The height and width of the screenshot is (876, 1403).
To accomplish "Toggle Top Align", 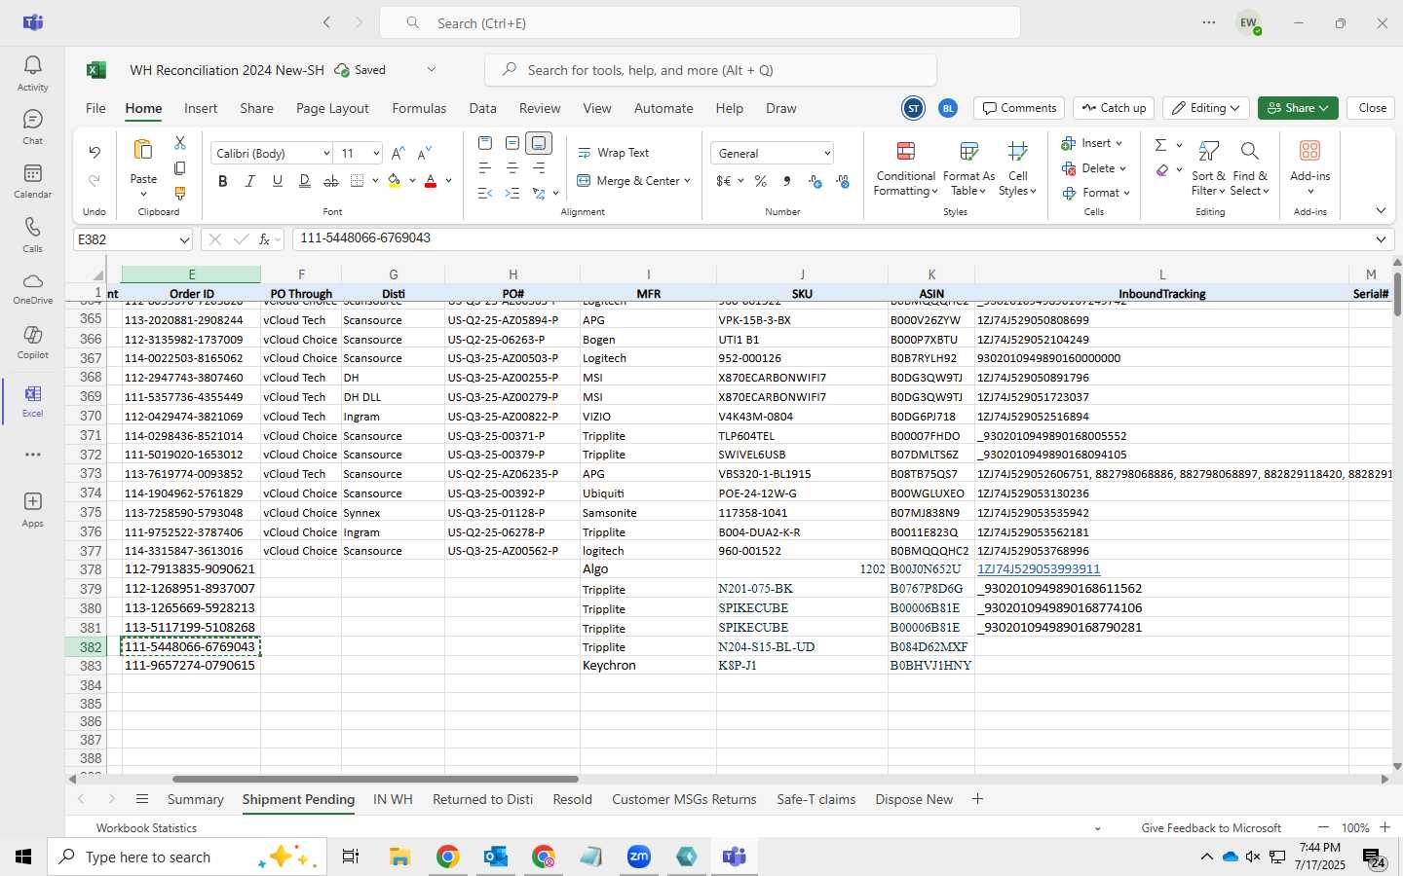I will (x=485, y=143).
